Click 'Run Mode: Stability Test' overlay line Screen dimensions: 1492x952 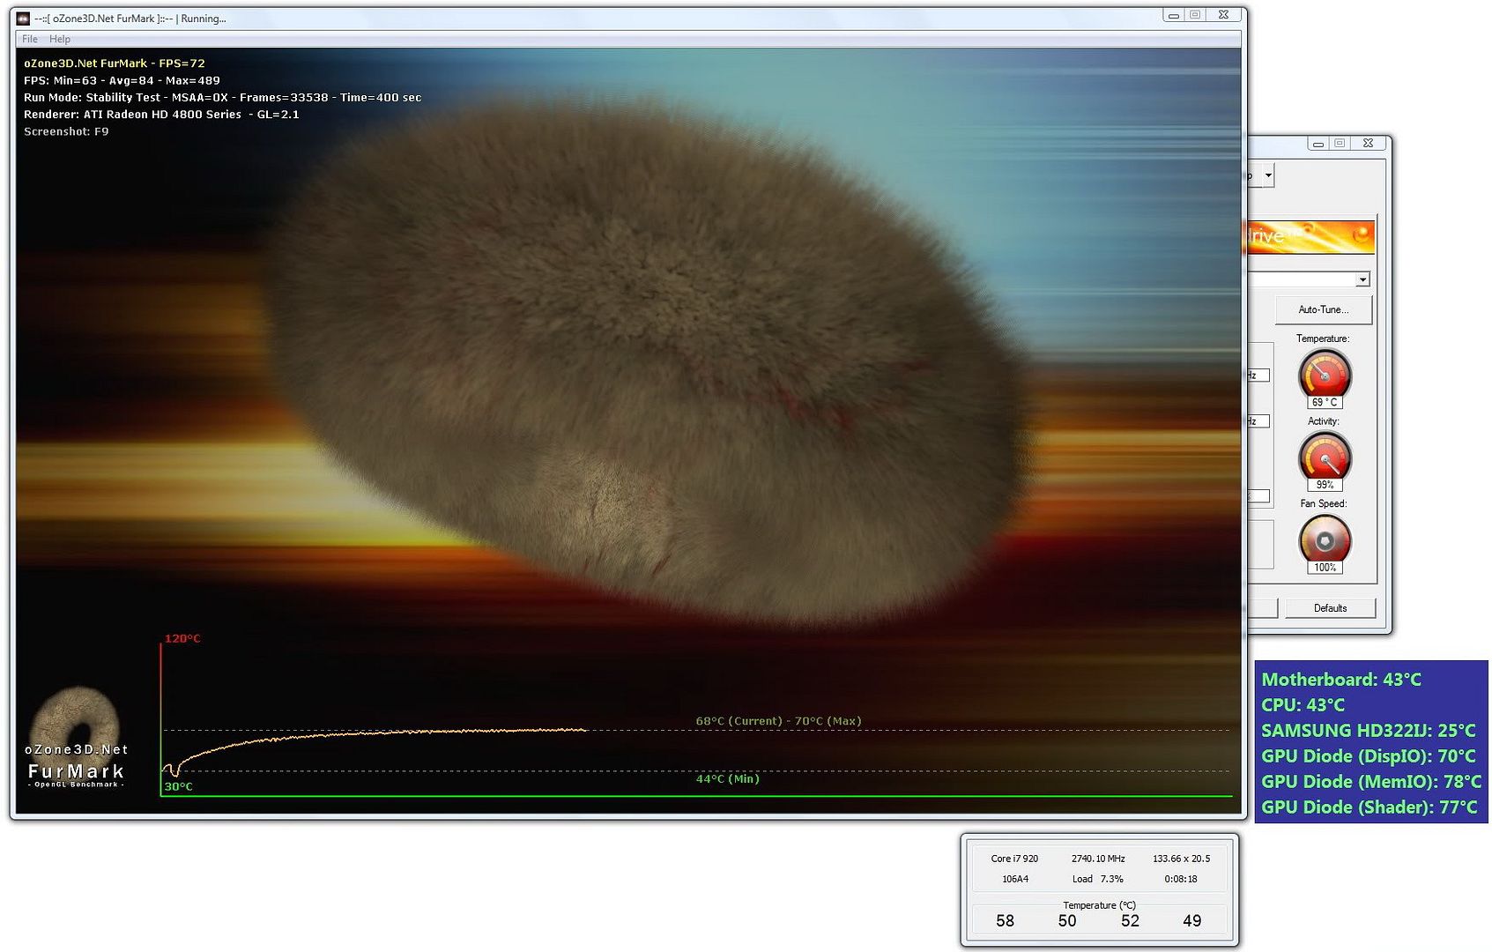[222, 98]
